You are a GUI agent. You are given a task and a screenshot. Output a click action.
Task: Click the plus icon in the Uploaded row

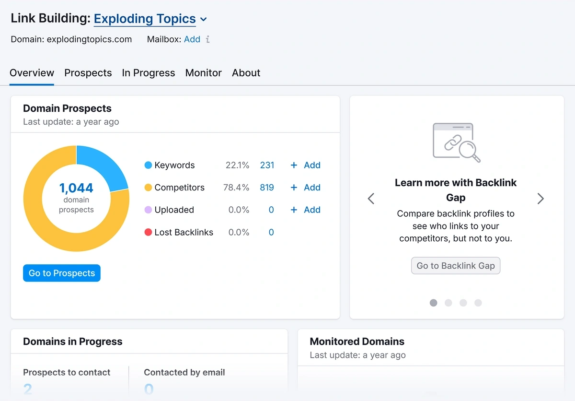(x=294, y=210)
